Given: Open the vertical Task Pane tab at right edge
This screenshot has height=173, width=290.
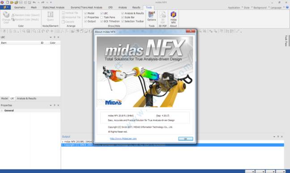Looking at the screenshot, I should [286, 41].
